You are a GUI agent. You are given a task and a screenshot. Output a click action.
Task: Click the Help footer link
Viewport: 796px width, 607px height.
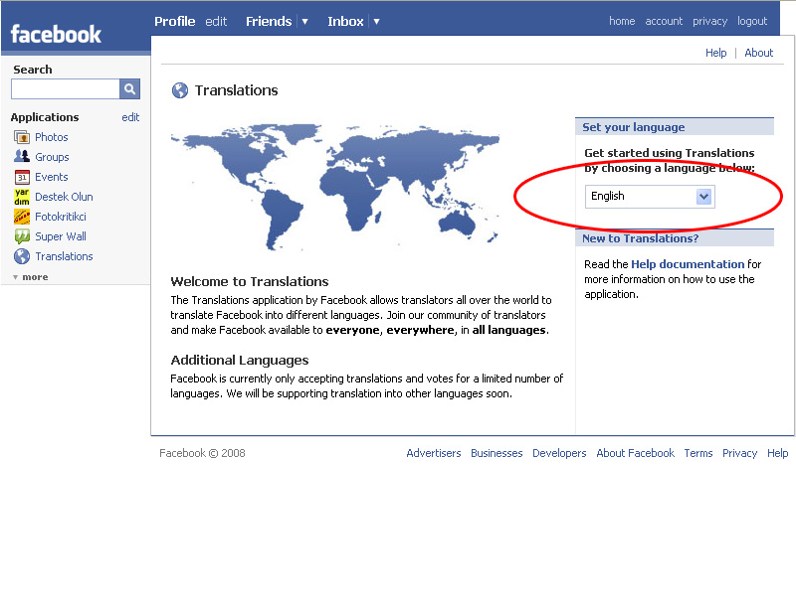click(777, 453)
